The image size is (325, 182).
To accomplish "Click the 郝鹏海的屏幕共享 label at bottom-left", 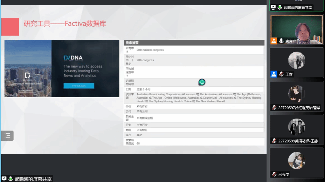I will (x=33, y=179).
